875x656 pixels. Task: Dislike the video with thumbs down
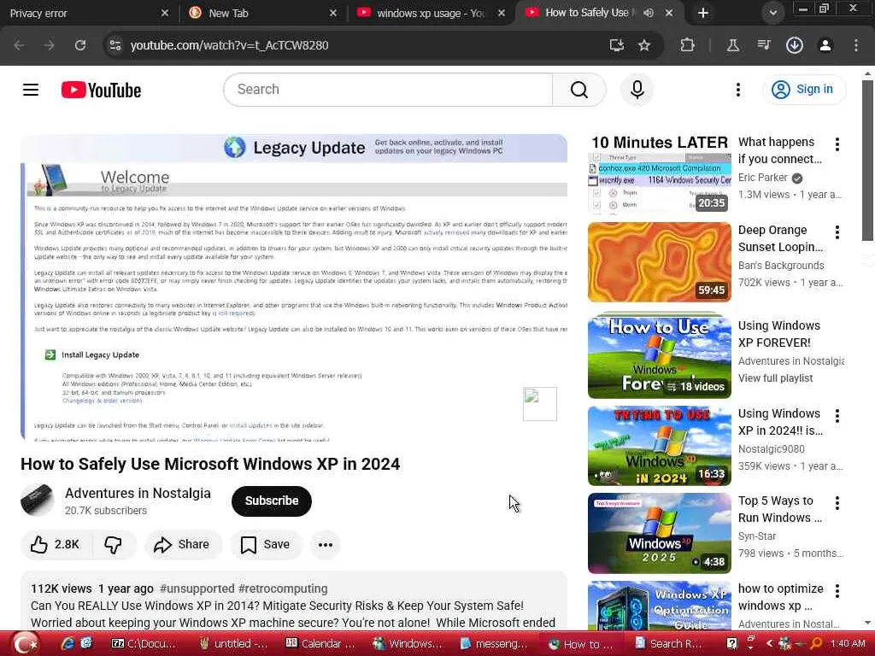tap(114, 544)
